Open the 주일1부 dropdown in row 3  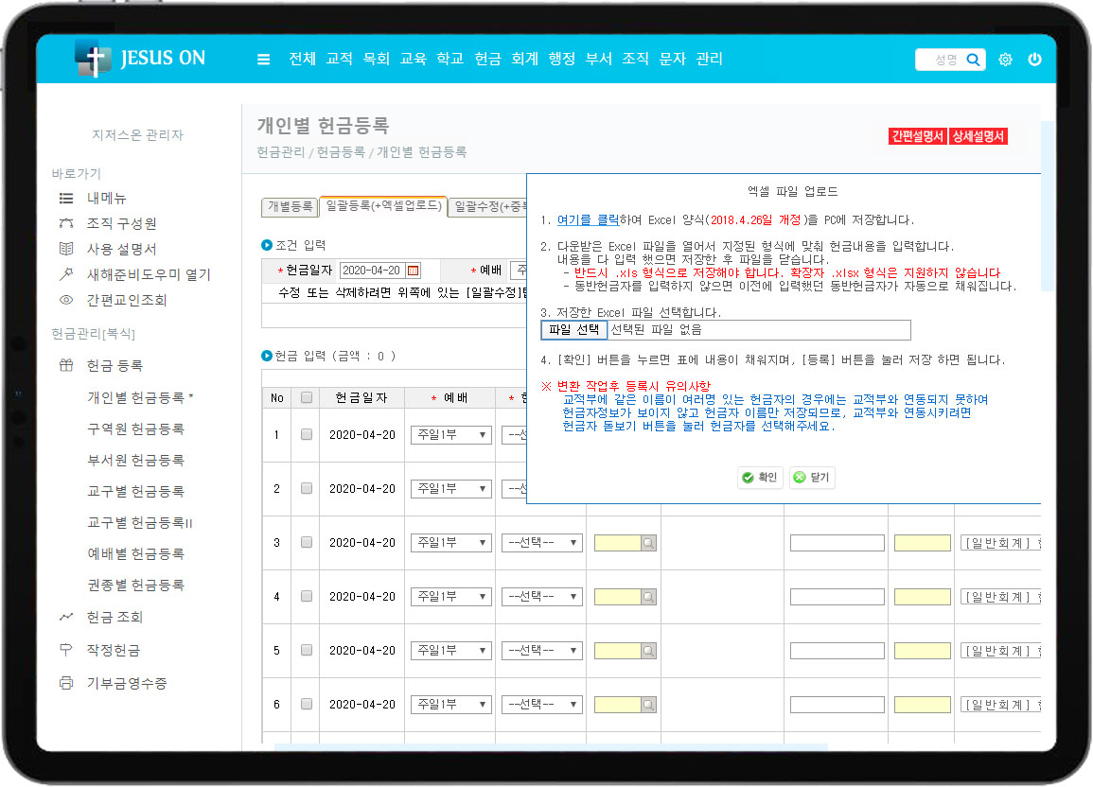450,543
